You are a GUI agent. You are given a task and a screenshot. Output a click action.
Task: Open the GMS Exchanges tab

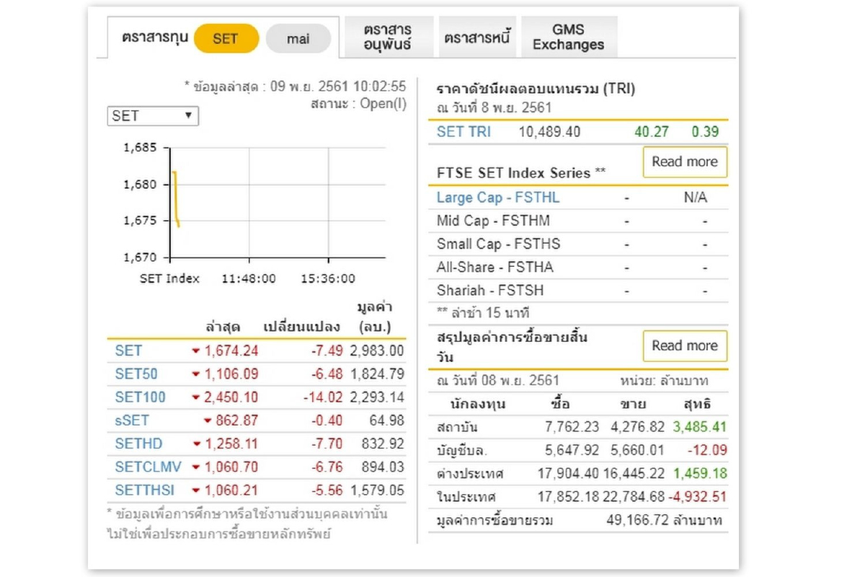pyautogui.click(x=569, y=37)
